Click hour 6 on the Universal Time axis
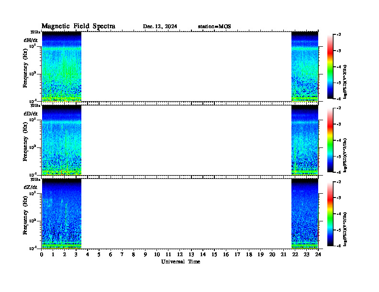The height and width of the screenshot is (292, 379). pyautogui.click(x=111, y=255)
